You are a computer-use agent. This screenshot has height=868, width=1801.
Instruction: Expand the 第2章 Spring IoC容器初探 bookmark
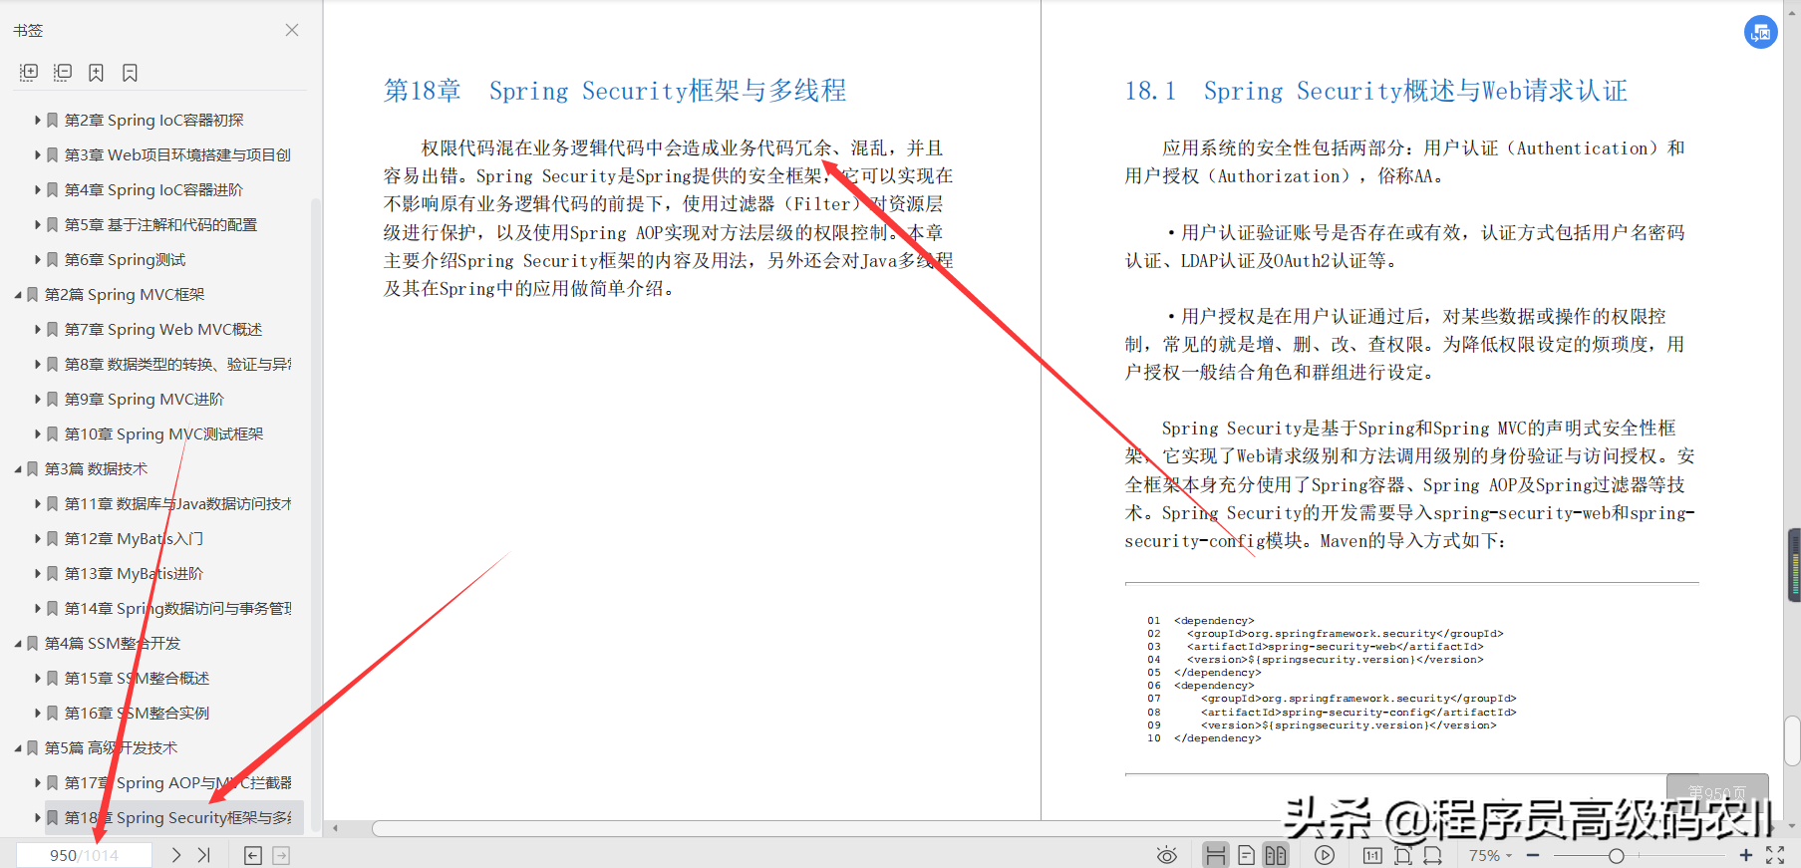[x=38, y=120]
